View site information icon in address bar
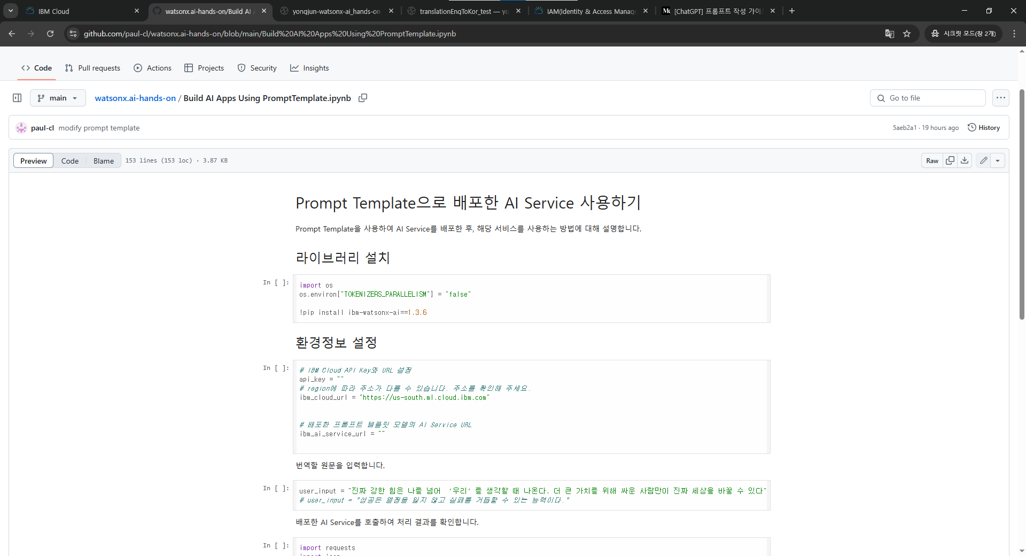This screenshot has width=1026, height=556. [x=73, y=34]
